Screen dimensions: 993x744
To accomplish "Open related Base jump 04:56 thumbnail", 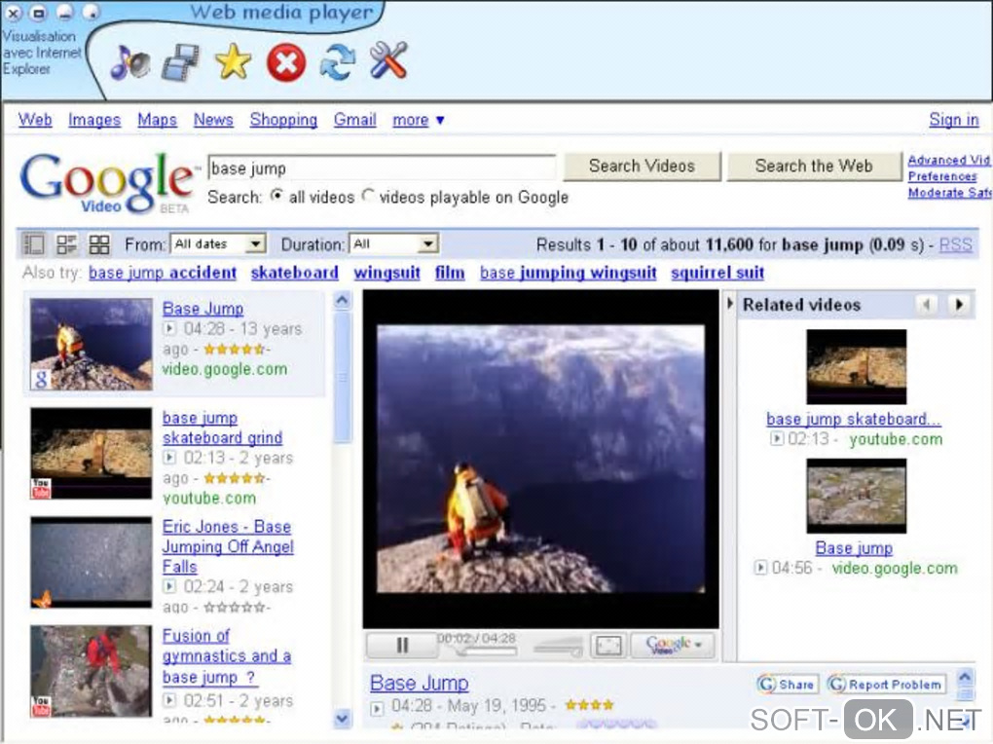I will click(x=856, y=496).
